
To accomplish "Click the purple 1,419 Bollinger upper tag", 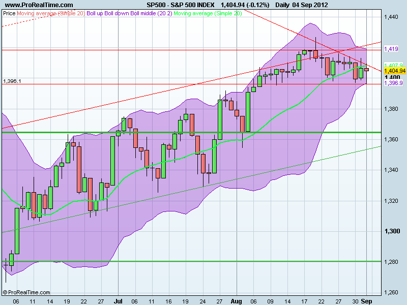I will coord(391,49).
